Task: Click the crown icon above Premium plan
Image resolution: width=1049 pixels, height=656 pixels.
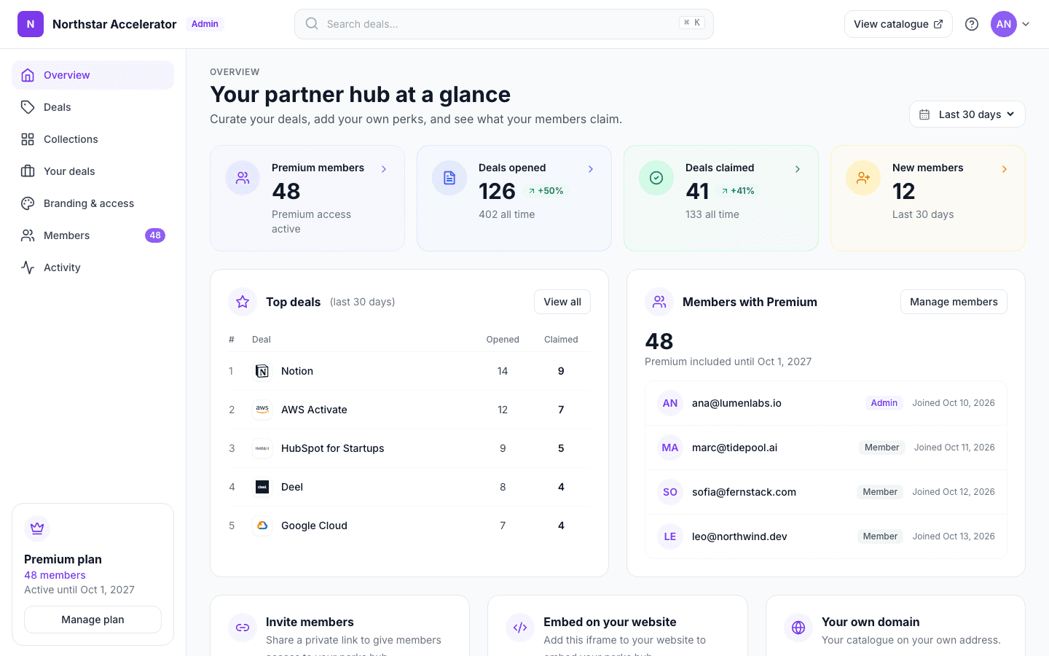Action: (x=37, y=528)
